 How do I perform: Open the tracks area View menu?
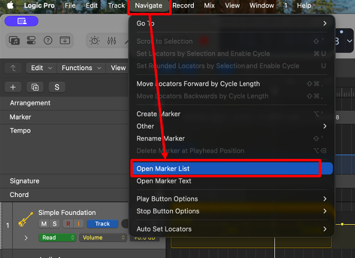(x=118, y=68)
